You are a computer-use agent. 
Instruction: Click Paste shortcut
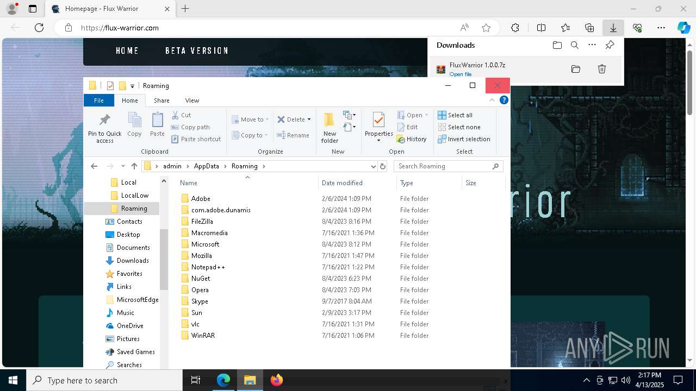(196, 139)
